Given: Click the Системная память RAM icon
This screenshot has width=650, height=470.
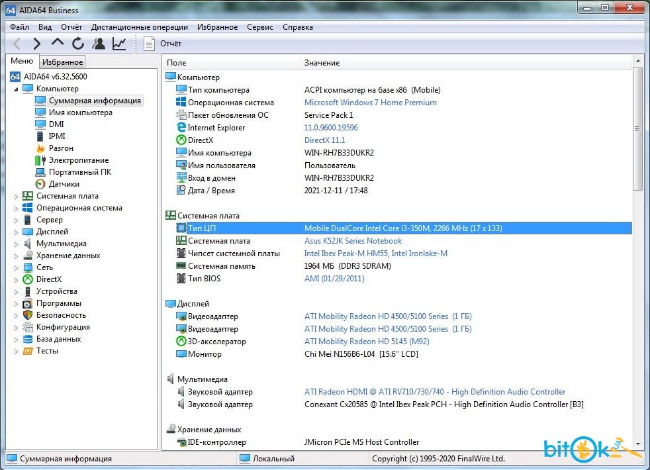Looking at the screenshot, I should (181, 265).
